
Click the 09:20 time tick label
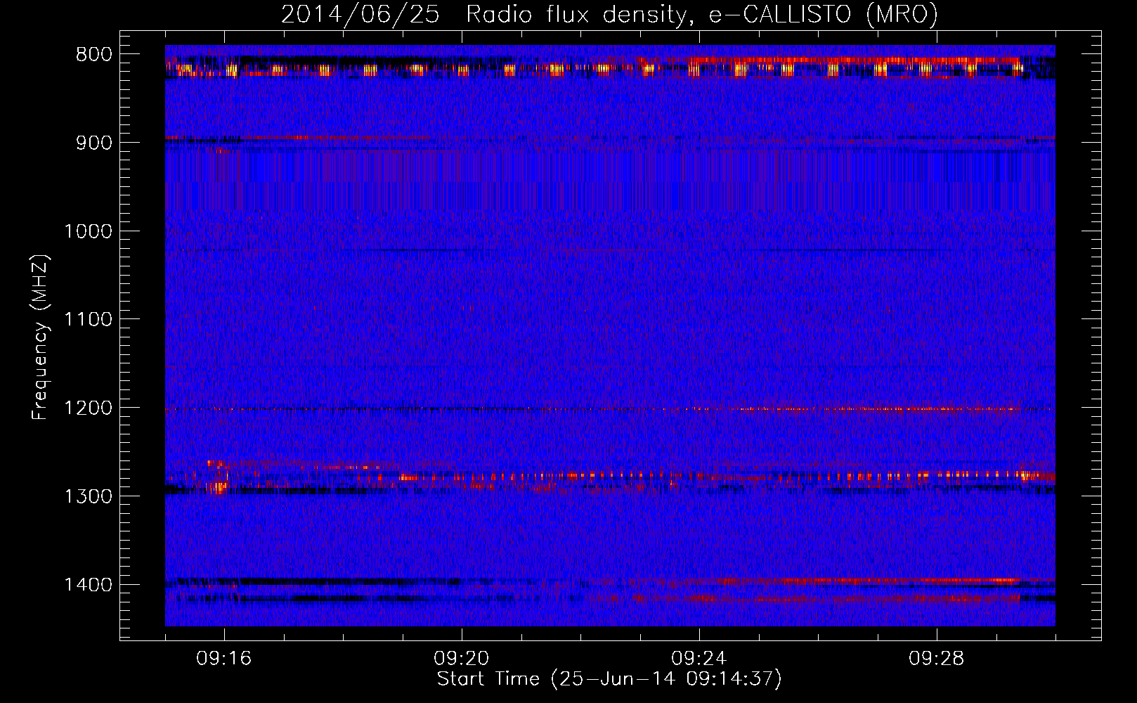click(x=462, y=659)
